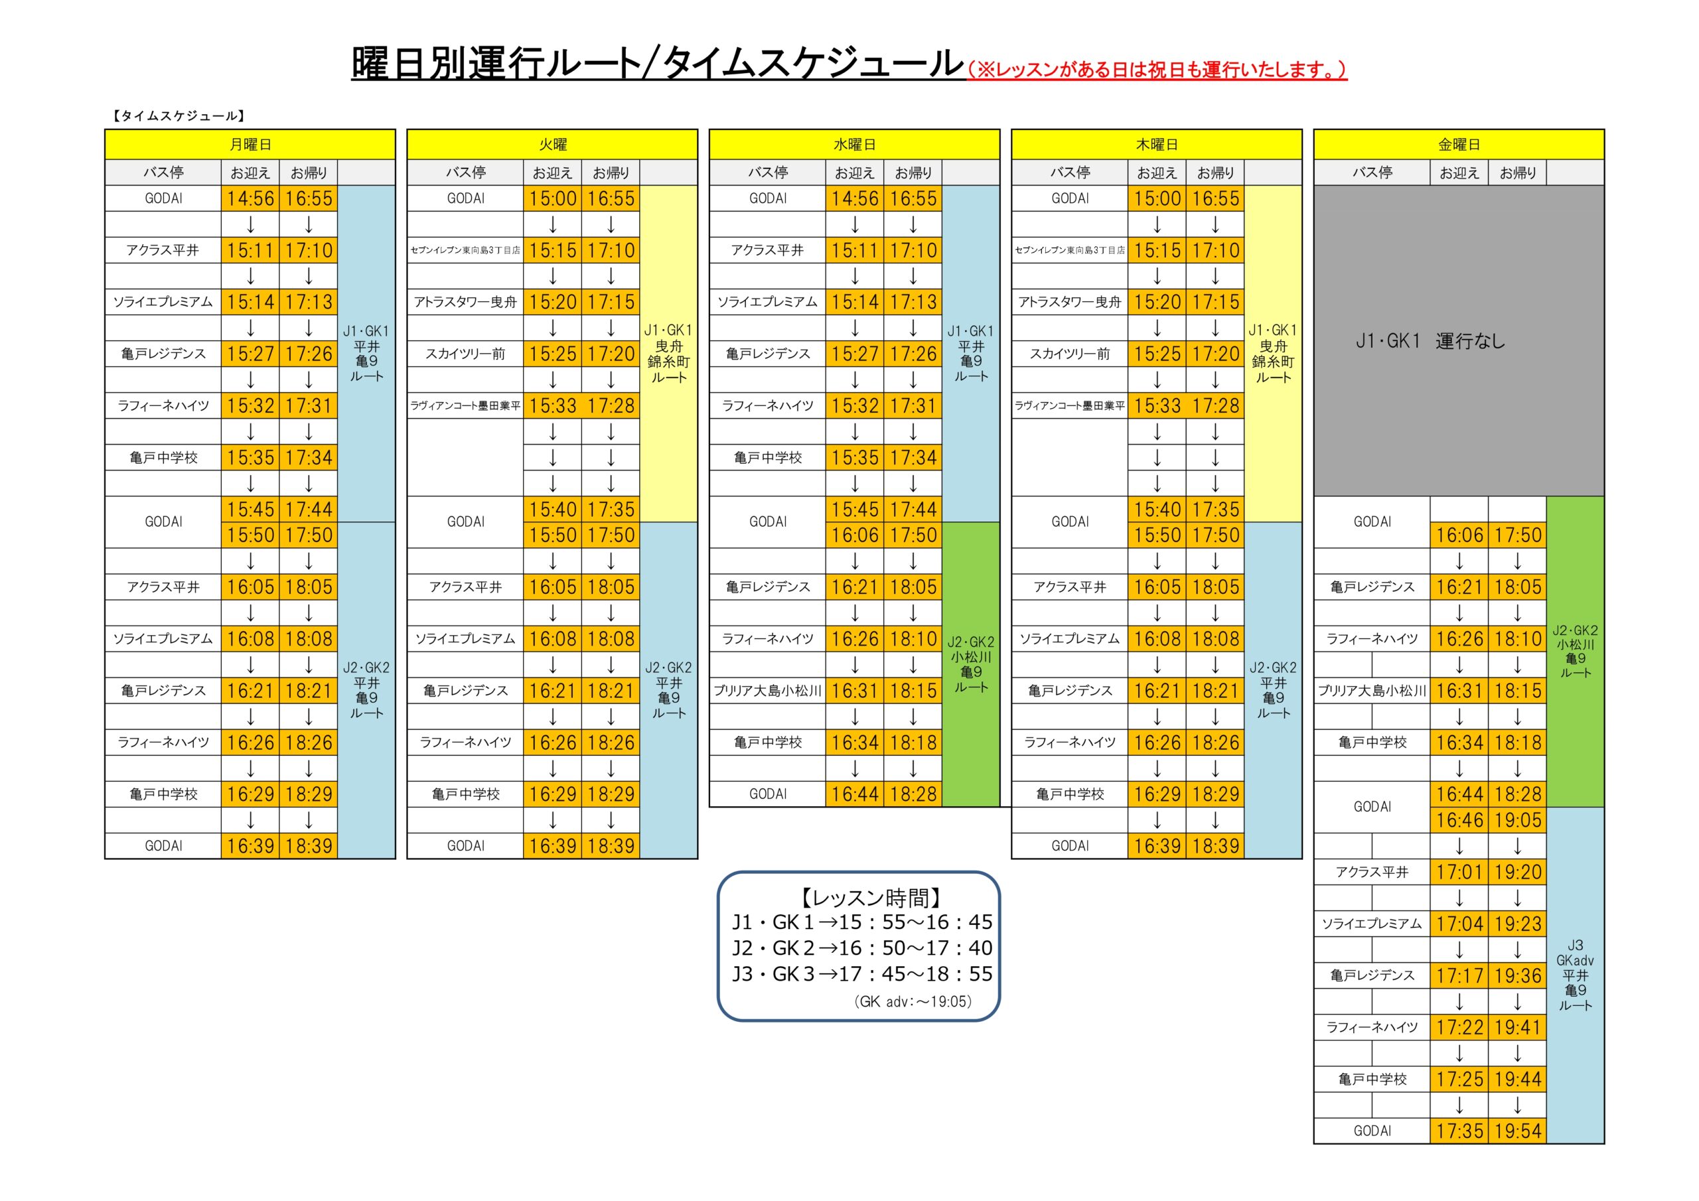The width and height of the screenshot is (1699, 1201).
Task: Click the main title 曜日別運行ルート/タイムスケジュール
Action: coord(657,64)
